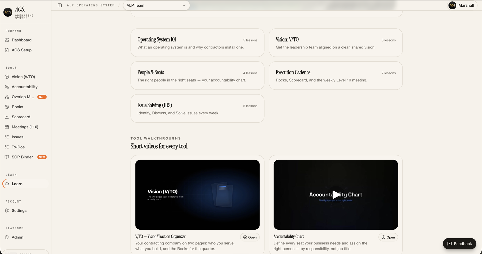This screenshot has height=254, width=482.
Task: Open People & Seats course card
Action: (x=197, y=76)
